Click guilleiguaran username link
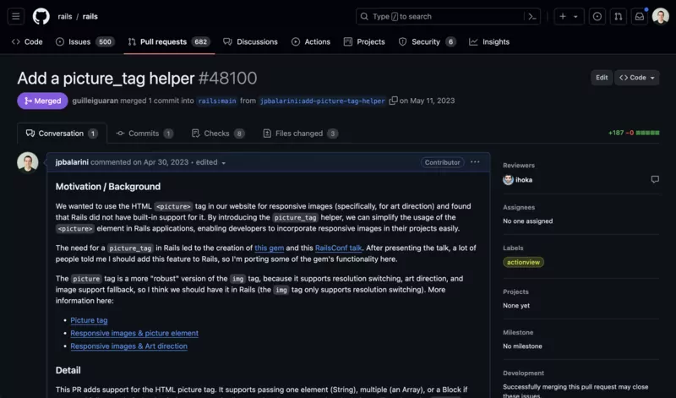This screenshot has width=676, height=398. [95, 101]
